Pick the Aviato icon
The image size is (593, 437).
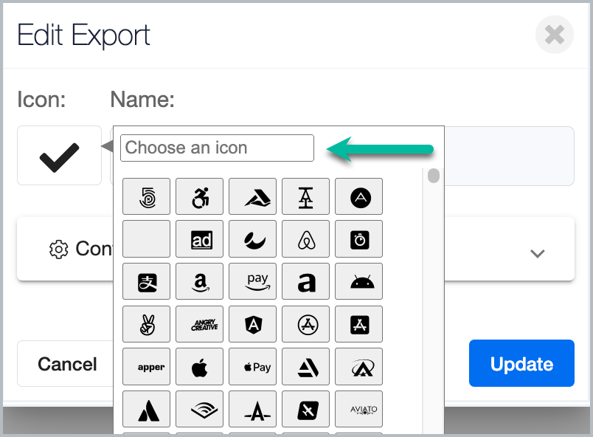pyautogui.click(x=359, y=409)
